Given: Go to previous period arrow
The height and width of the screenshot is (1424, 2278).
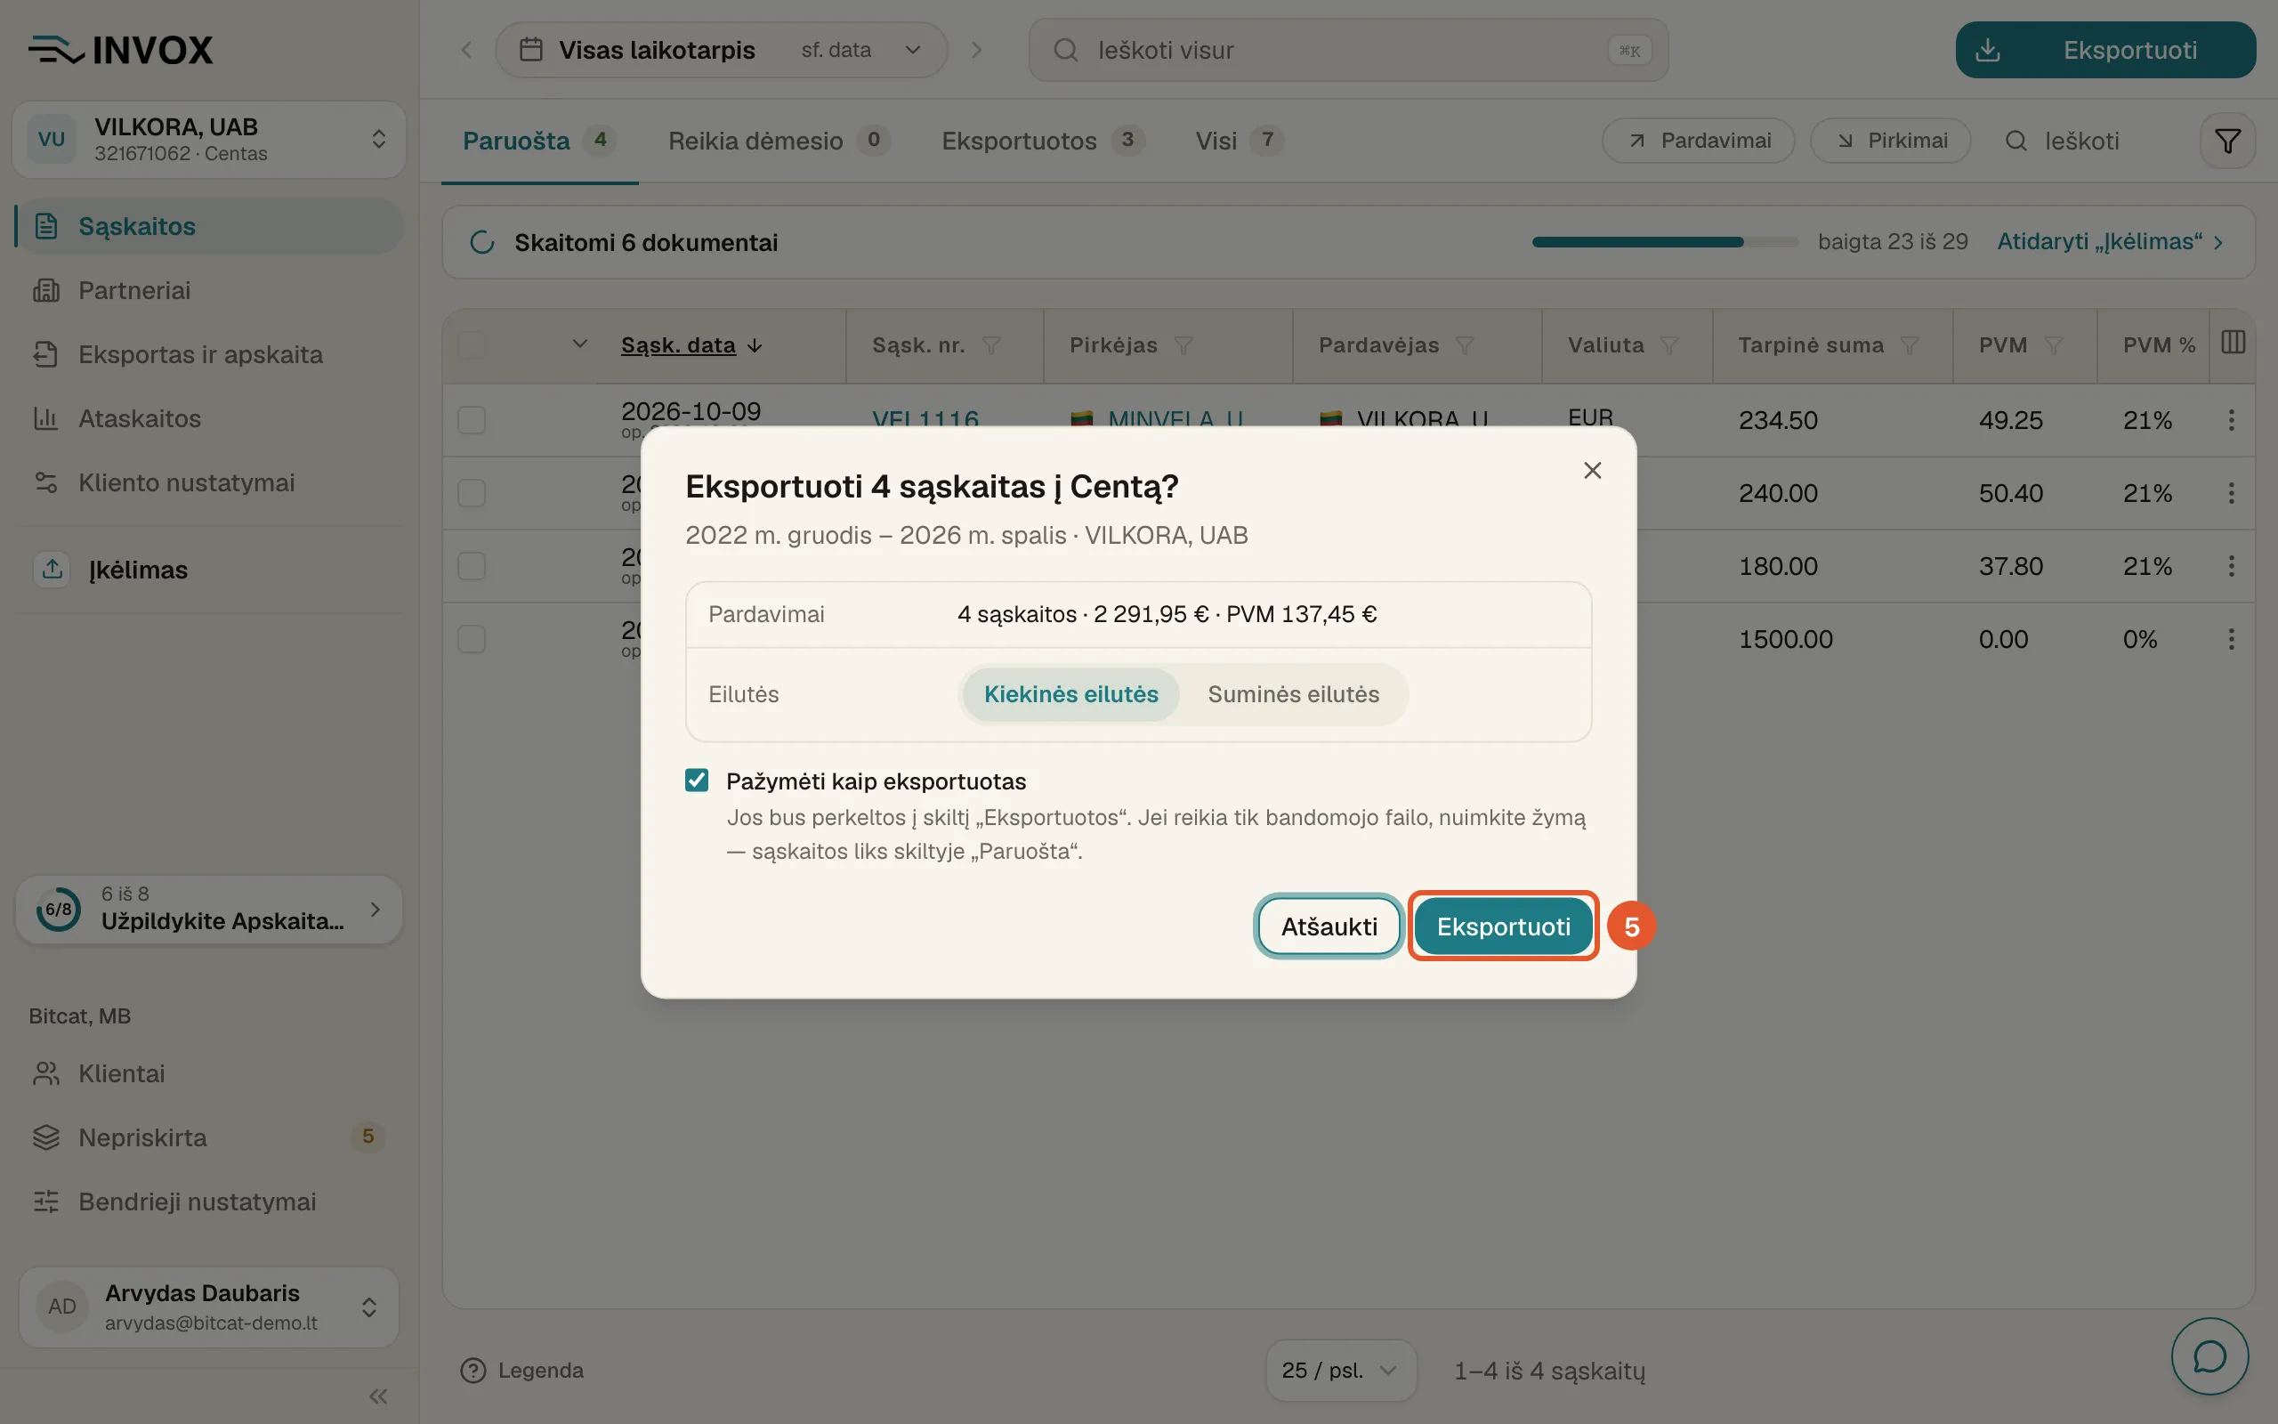Looking at the screenshot, I should (x=466, y=50).
